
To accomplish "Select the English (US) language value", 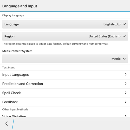I will pyautogui.click(x=112, y=24).
